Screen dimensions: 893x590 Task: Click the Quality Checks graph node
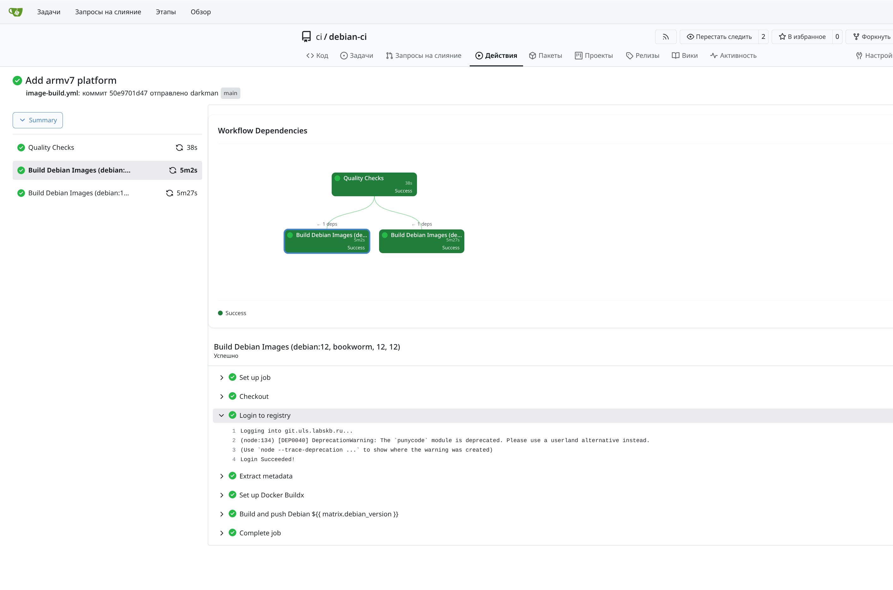tap(374, 184)
